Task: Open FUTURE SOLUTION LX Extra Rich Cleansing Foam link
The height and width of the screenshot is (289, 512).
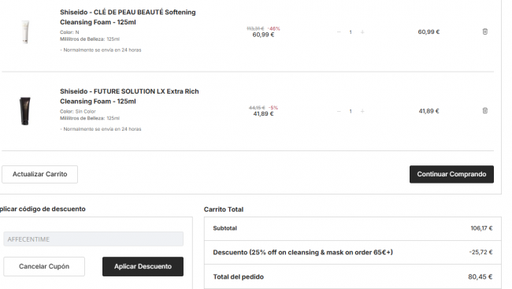Action: click(x=129, y=96)
